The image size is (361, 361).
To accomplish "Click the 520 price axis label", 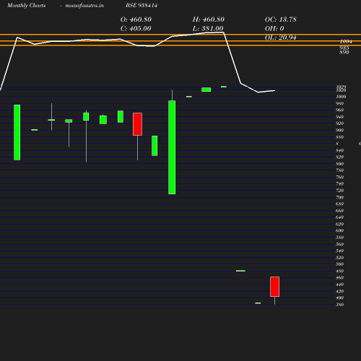I will pyautogui.click(x=339, y=258).
